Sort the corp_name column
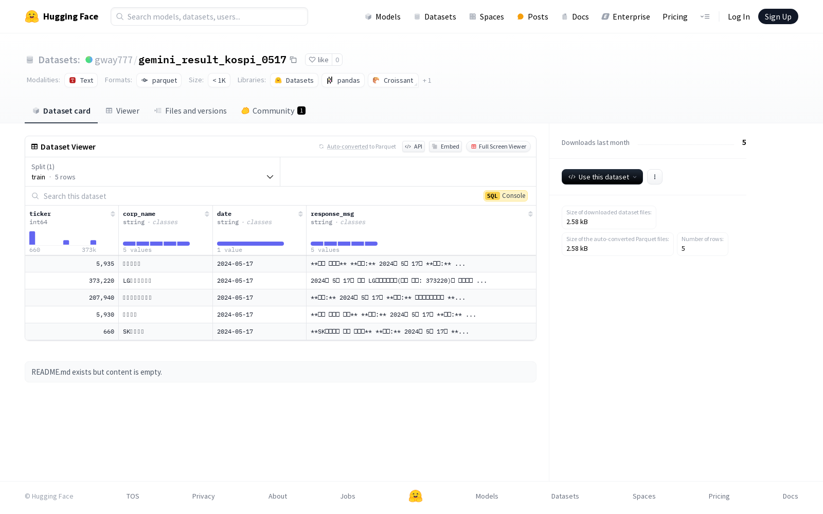This screenshot has width=823, height=514. point(207,214)
